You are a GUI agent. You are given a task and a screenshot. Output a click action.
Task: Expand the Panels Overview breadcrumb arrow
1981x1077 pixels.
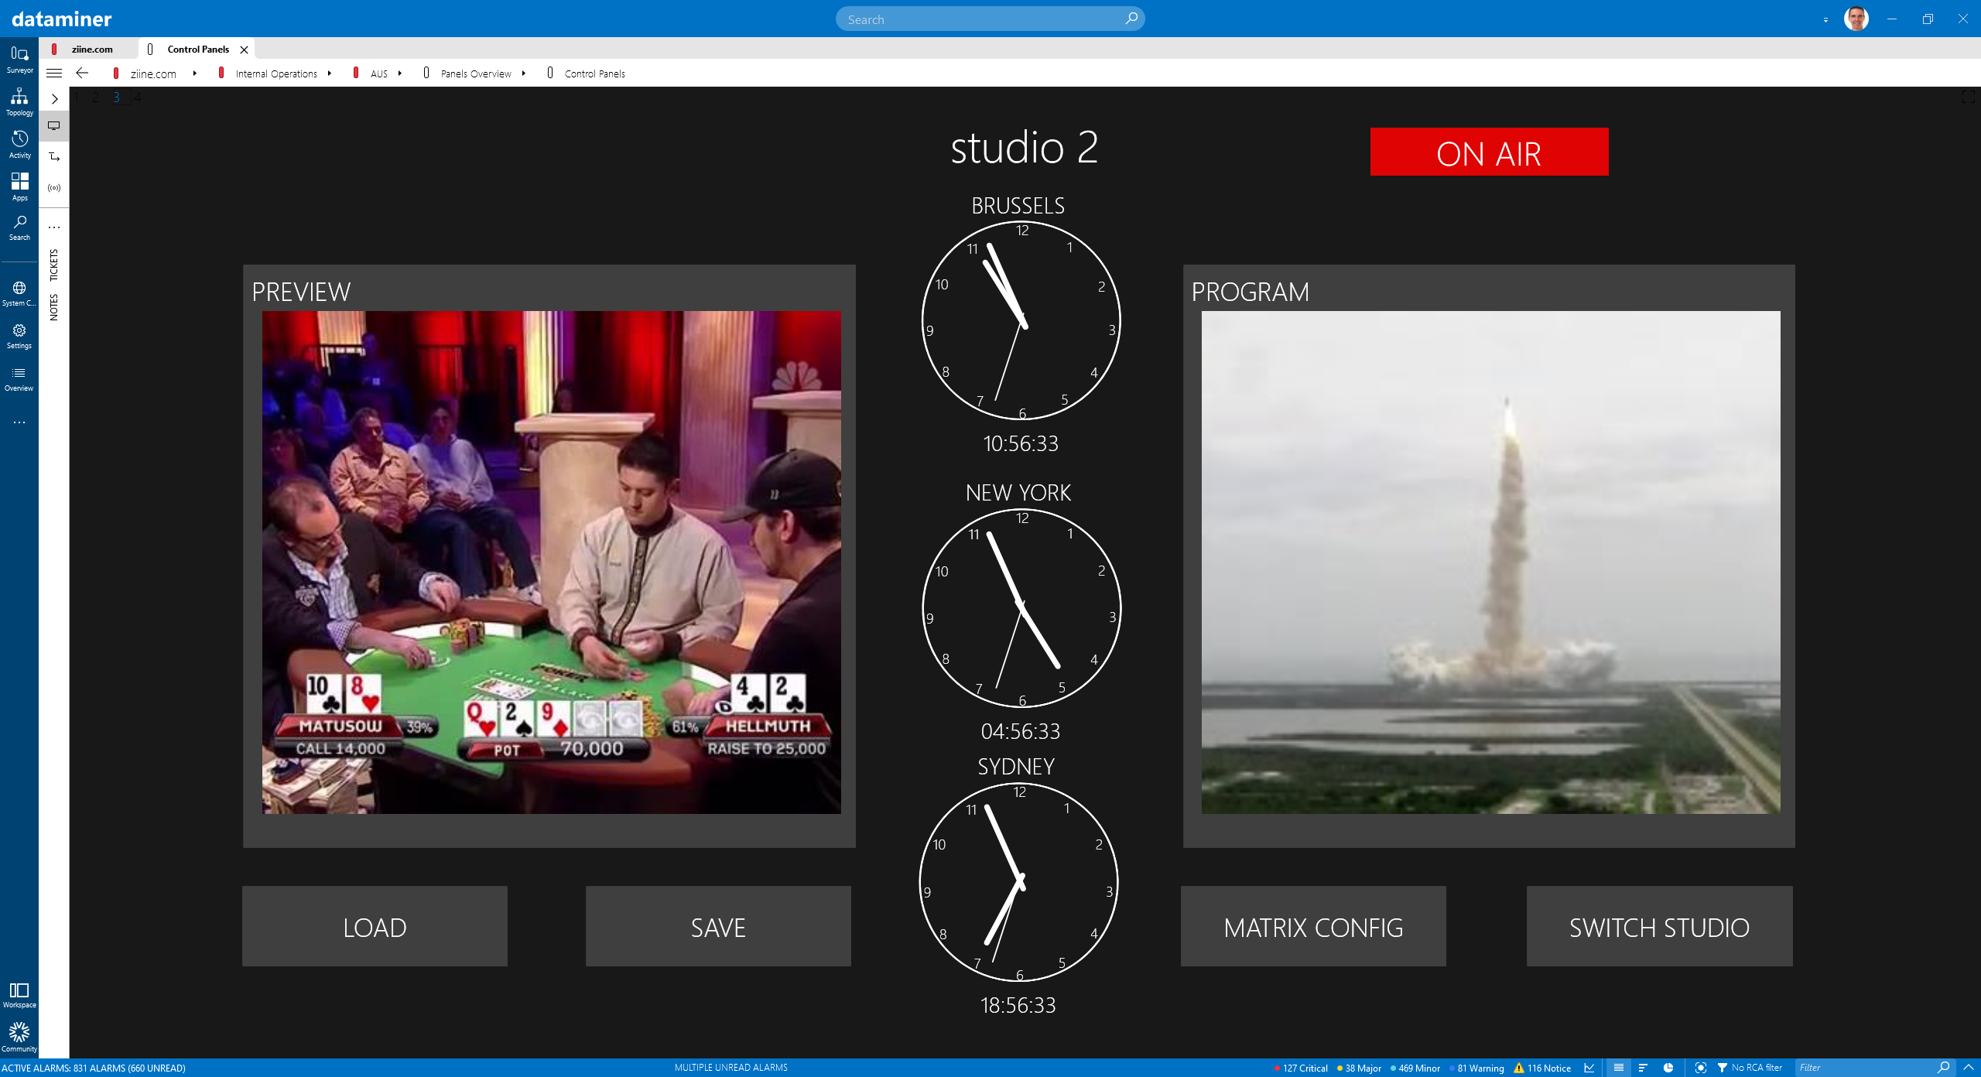click(524, 74)
